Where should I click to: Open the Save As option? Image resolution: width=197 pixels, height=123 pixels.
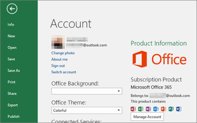point(14,71)
